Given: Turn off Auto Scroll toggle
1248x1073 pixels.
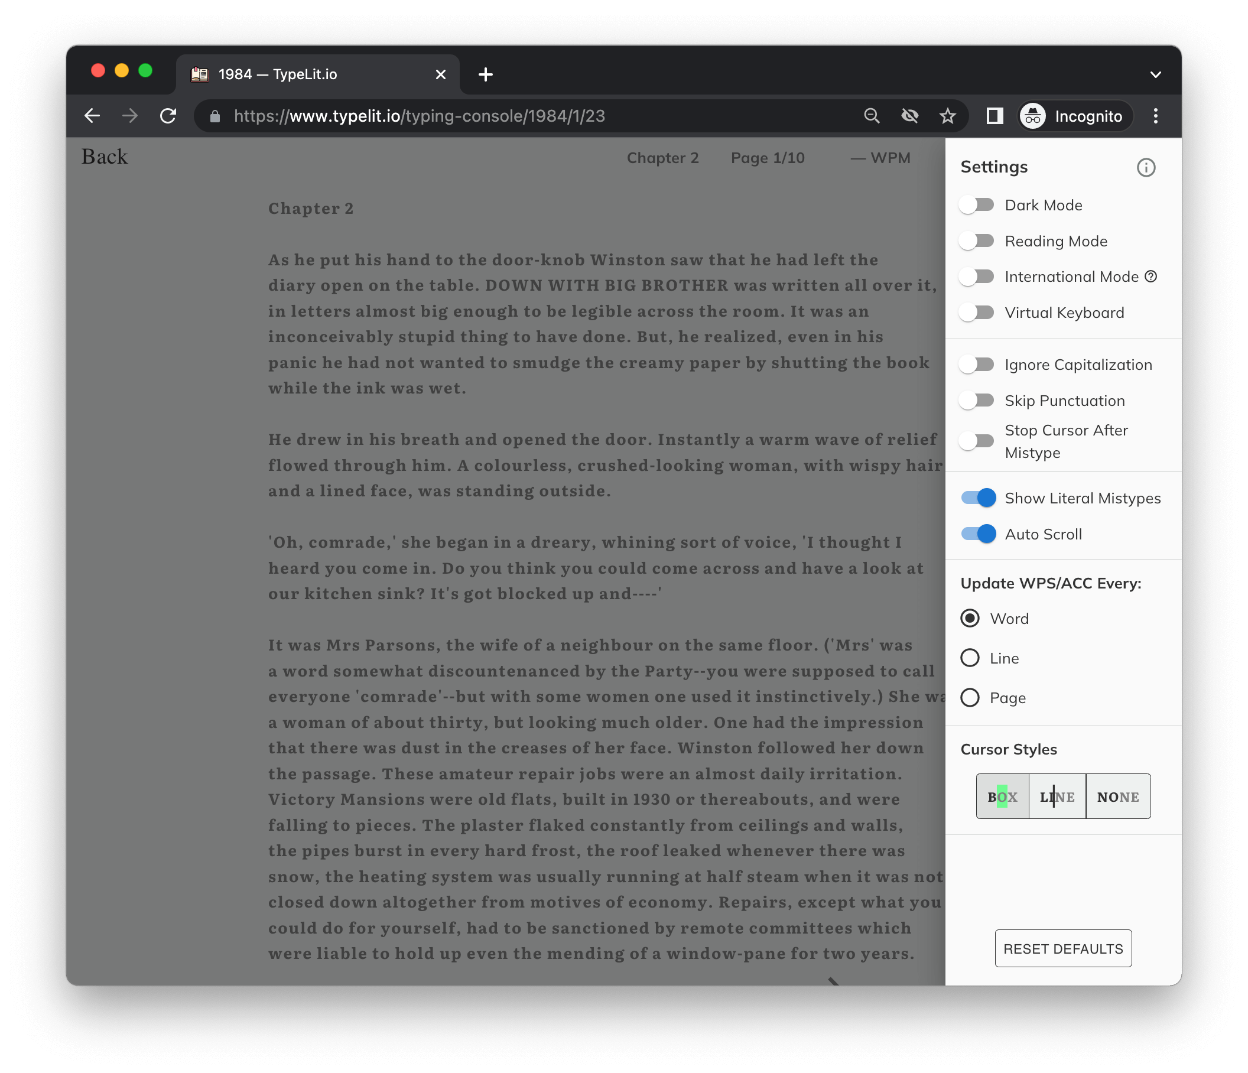Looking at the screenshot, I should pos(977,534).
